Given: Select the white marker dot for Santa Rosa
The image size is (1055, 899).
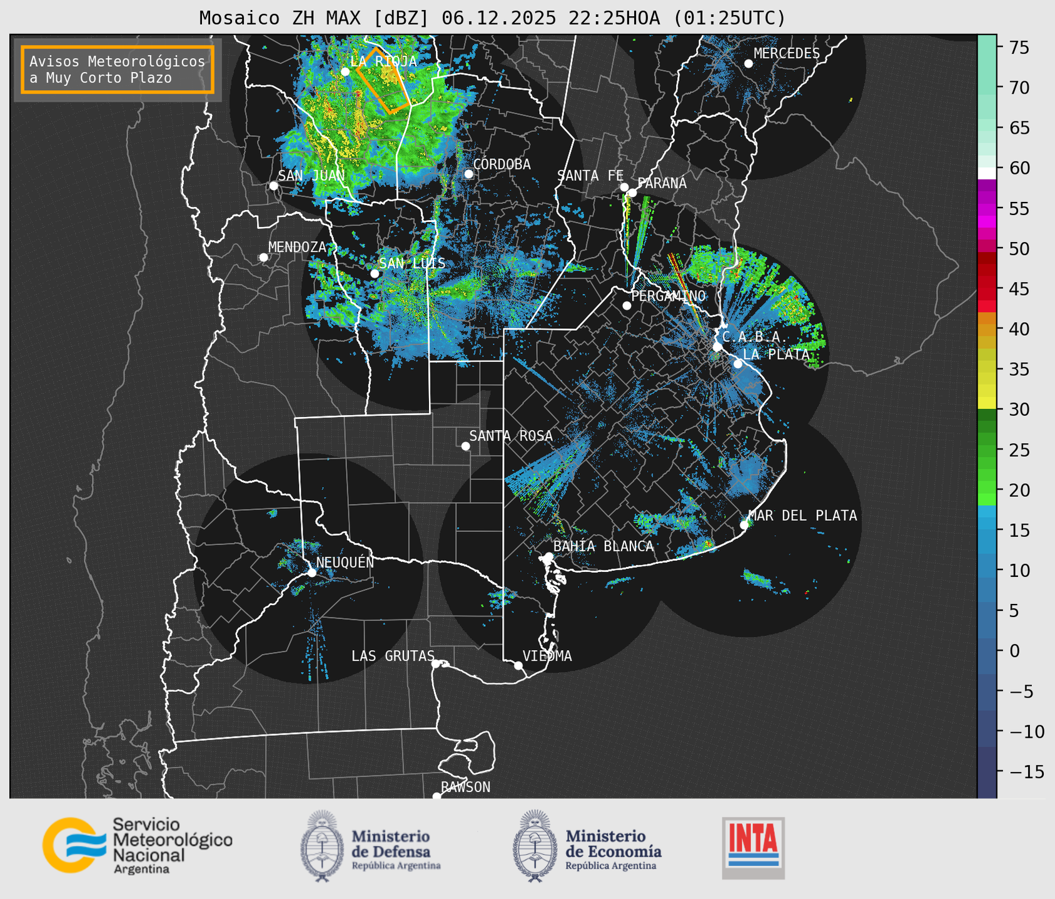Looking at the screenshot, I should coord(465,446).
